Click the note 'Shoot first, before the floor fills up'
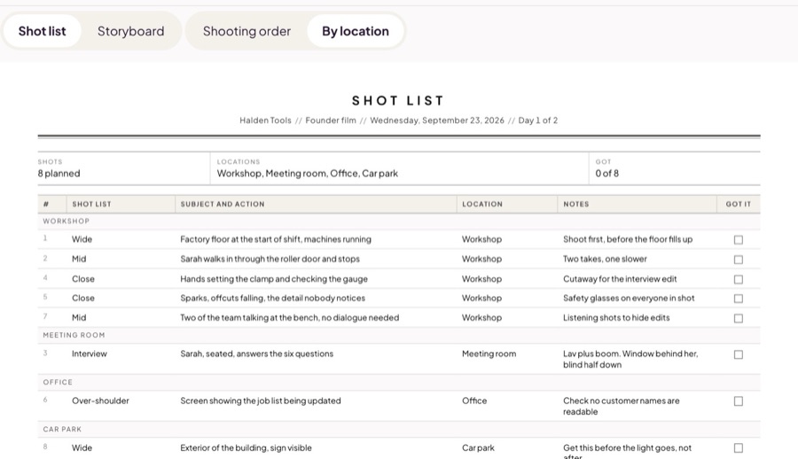798x459 pixels. tap(628, 239)
